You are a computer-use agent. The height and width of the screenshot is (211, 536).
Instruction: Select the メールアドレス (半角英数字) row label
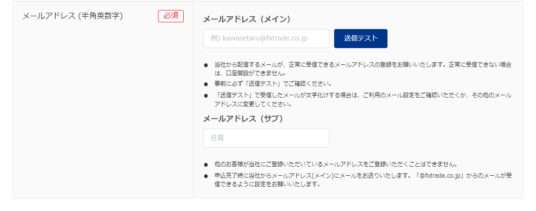tap(73, 16)
